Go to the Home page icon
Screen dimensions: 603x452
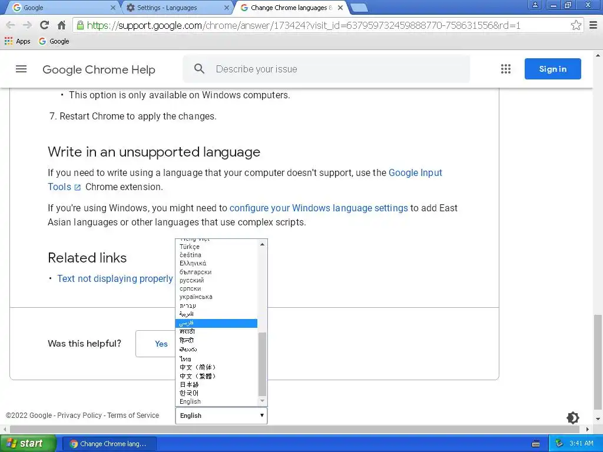pos(61,25)
